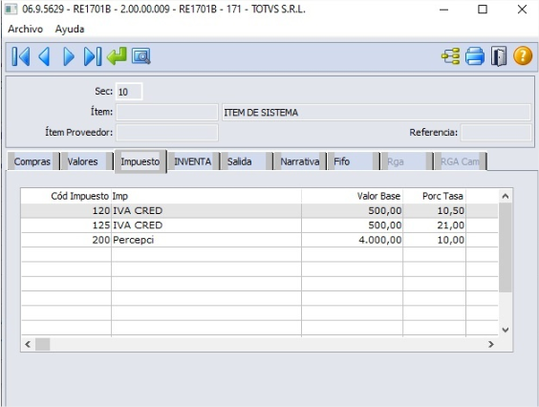Go to the next record

(69, 56)
